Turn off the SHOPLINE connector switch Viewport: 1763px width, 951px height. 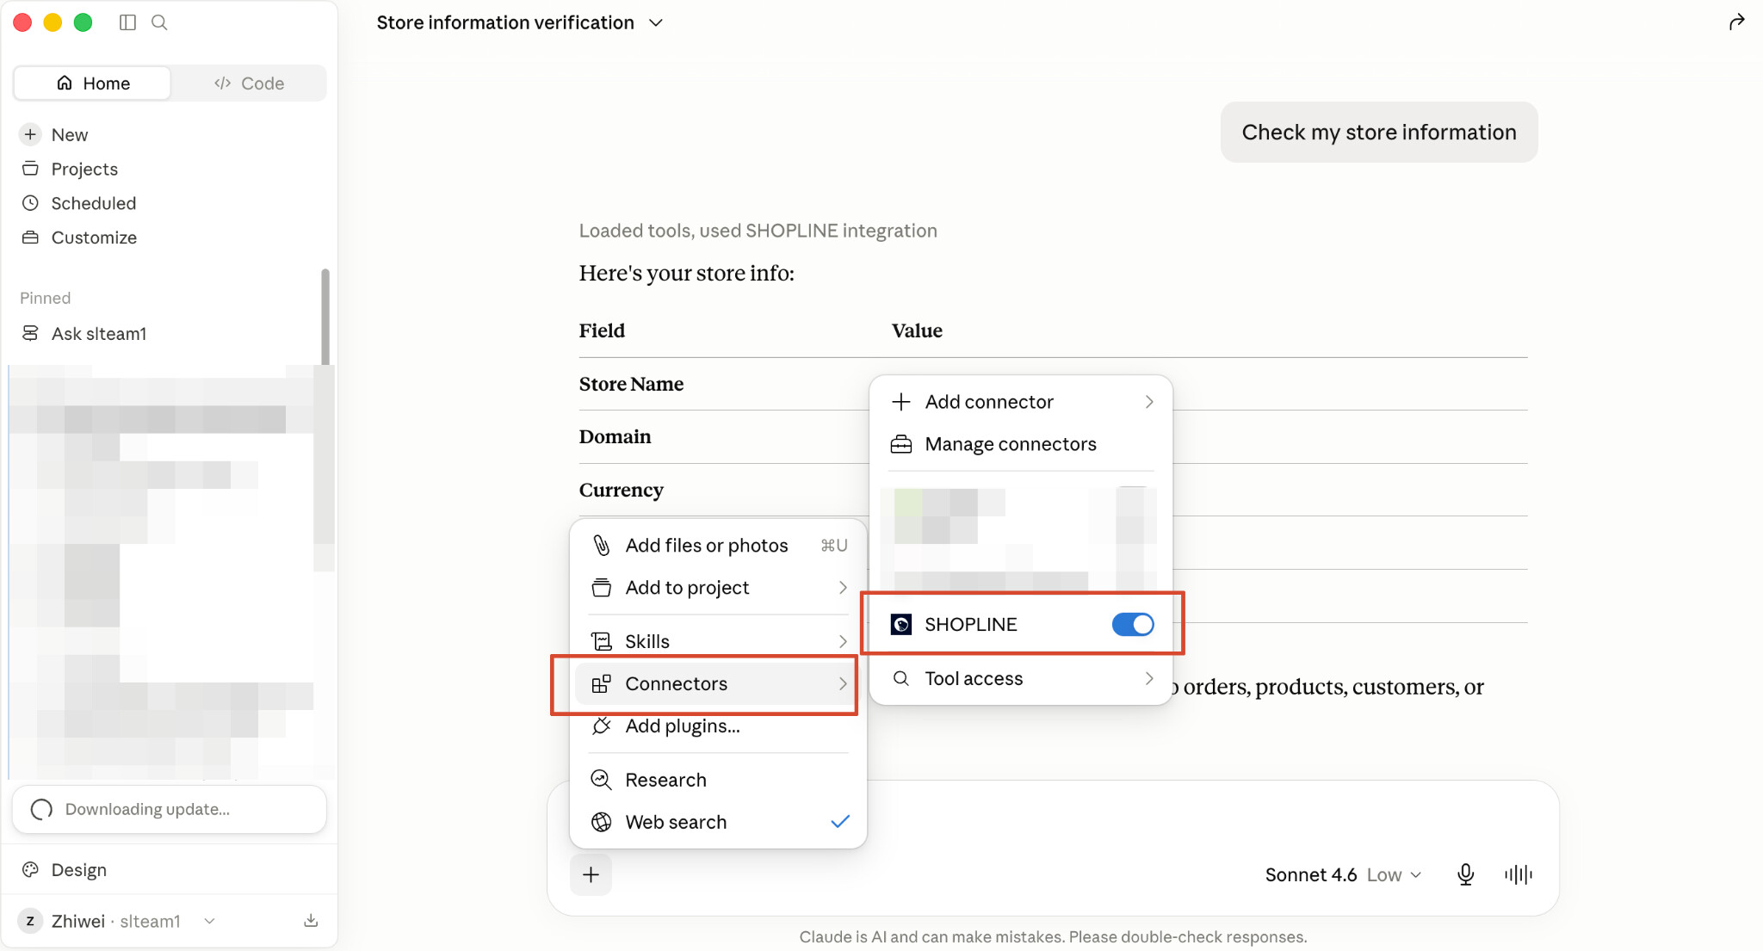pyautogui.click(x=1133, y=625)
